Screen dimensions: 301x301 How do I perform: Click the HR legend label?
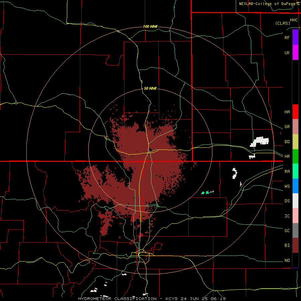coord(287,157)
